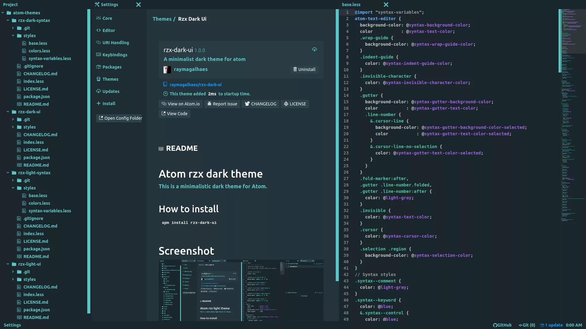
Task: Click the Themes breadcrumb link
Action: click(162, 19)
